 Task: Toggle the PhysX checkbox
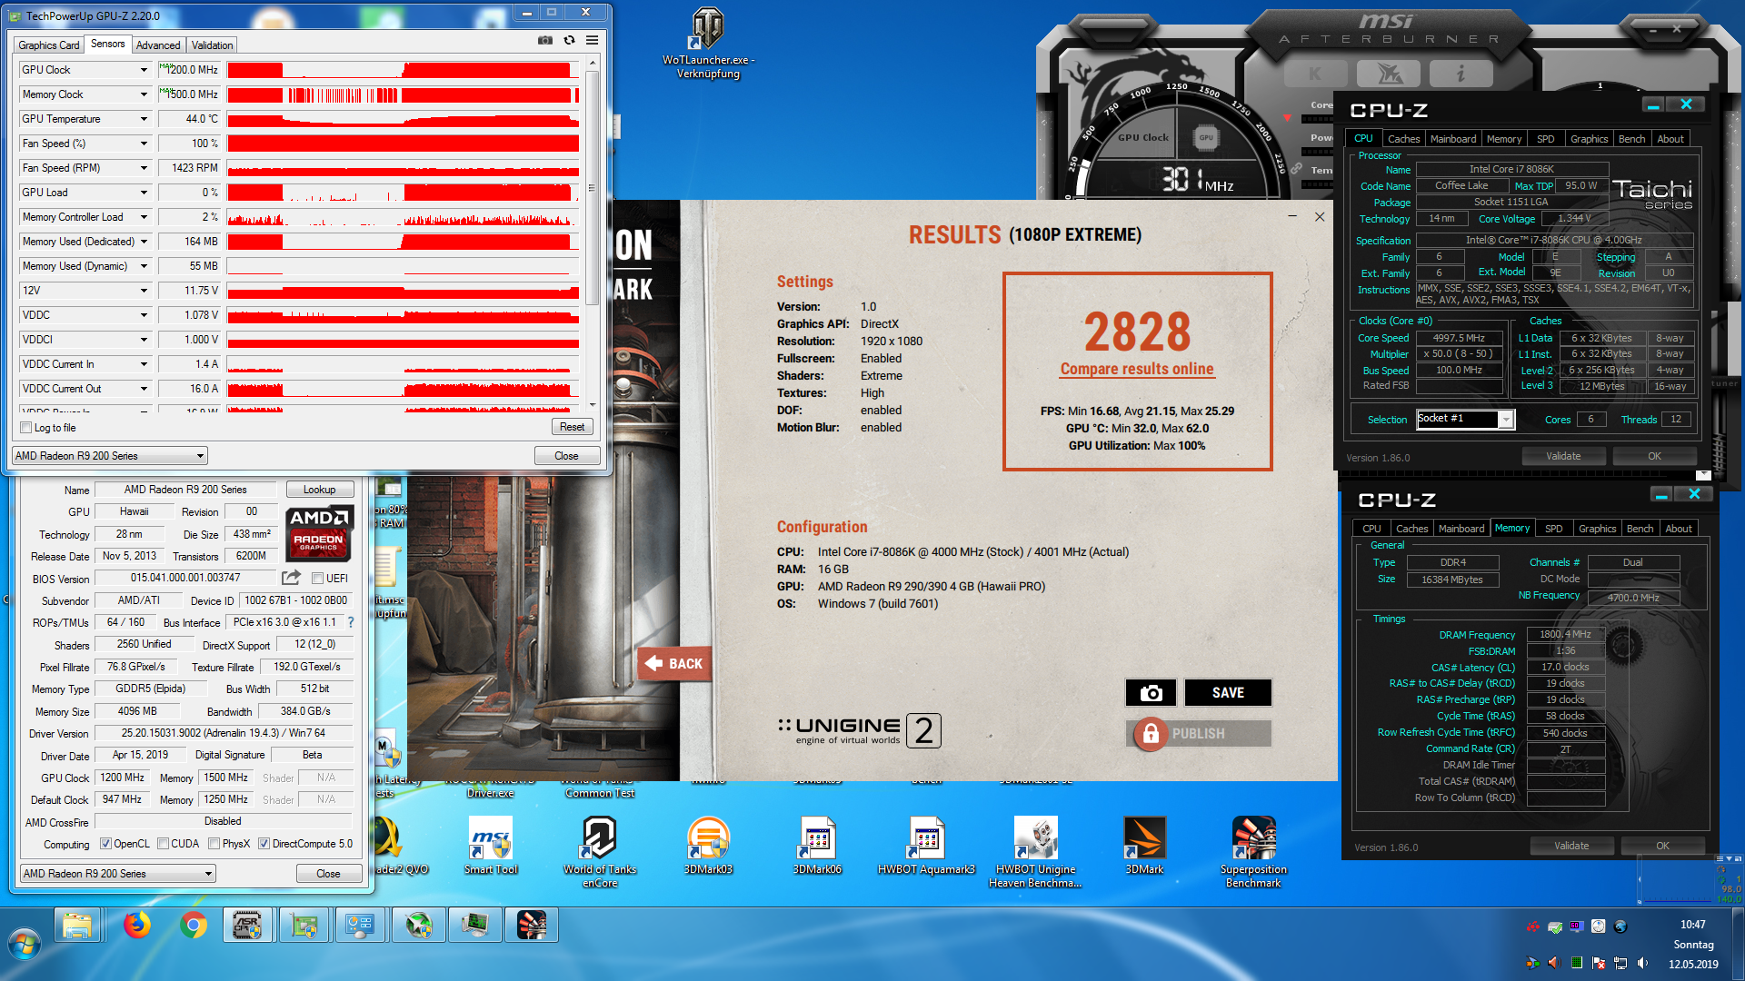pyautogui.click(x=214, y=844)
